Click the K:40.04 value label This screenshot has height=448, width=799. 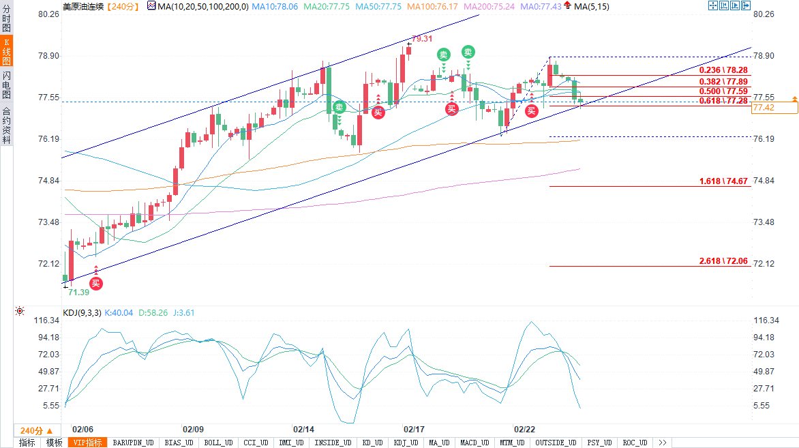(x=119, y=312)
